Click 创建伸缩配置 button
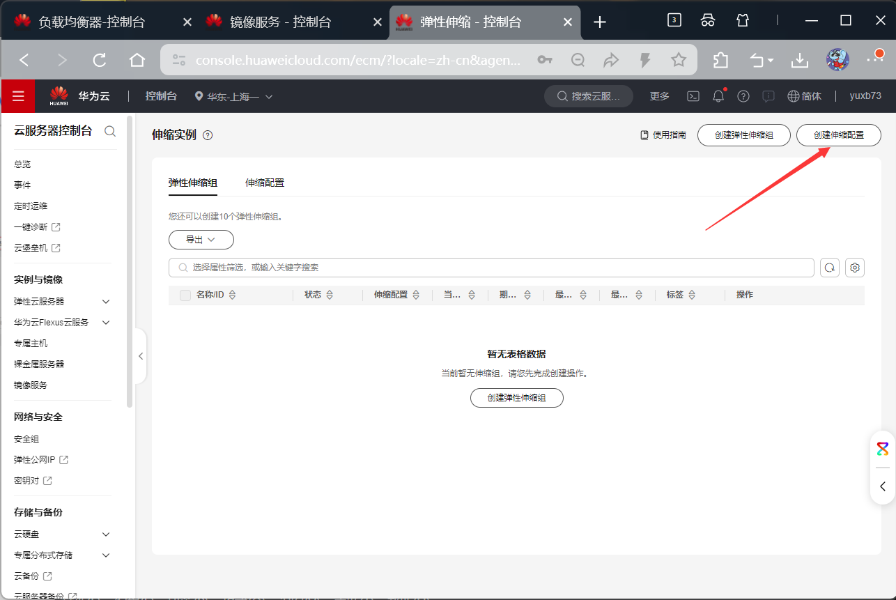This screenshot has width=896, height=600. click(839, 135)
